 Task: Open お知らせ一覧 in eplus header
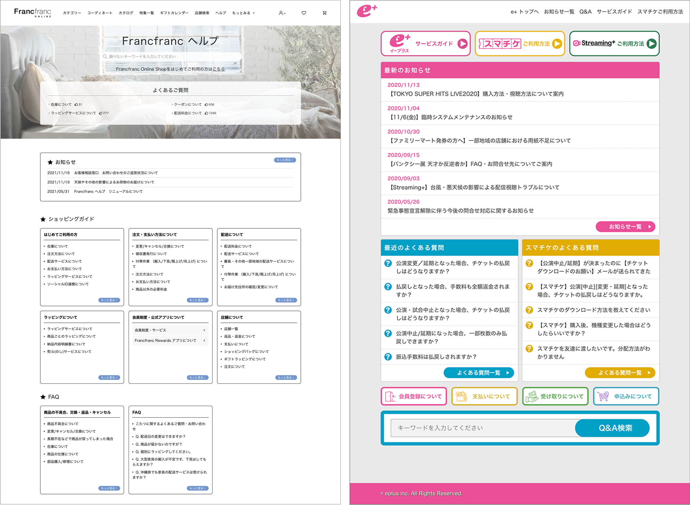tap(559, 12)
